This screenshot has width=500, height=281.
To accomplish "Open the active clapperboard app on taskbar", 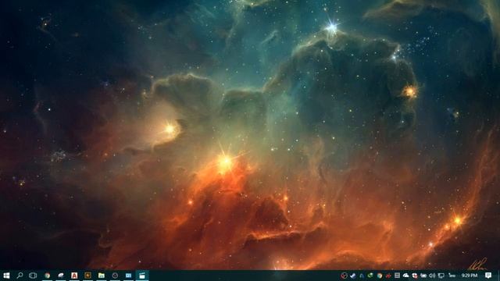I will tap(142, 276).
